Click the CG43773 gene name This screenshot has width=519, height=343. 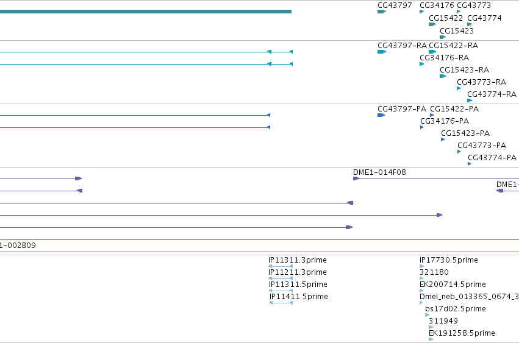[474, 5]
